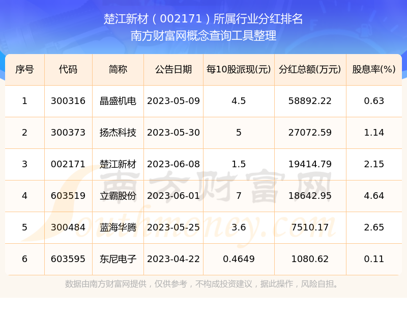This screenshot has width=407, height=309.
Task: Select the name 晶盛机电
Action: tap(118, 101)
